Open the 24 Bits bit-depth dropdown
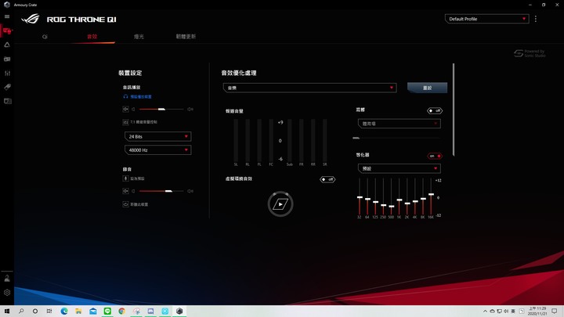This screenshot has height=317, width=564. click(x=158, y=136)
